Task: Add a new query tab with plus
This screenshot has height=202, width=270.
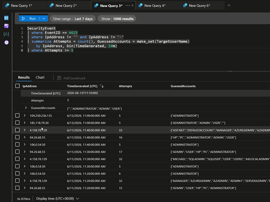Action: [x=229, y=5]
